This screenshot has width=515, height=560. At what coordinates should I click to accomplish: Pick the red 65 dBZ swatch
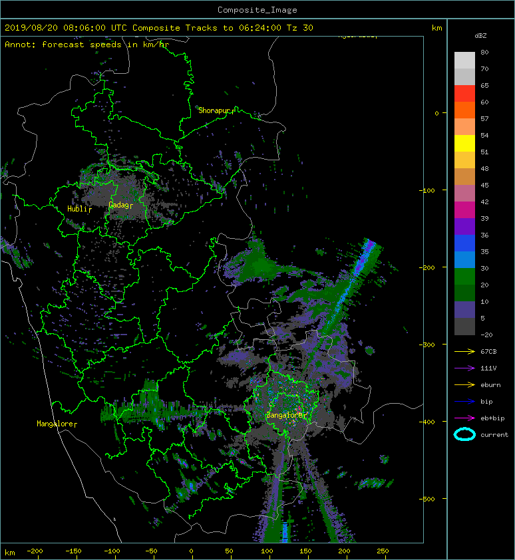pos(464,94)
